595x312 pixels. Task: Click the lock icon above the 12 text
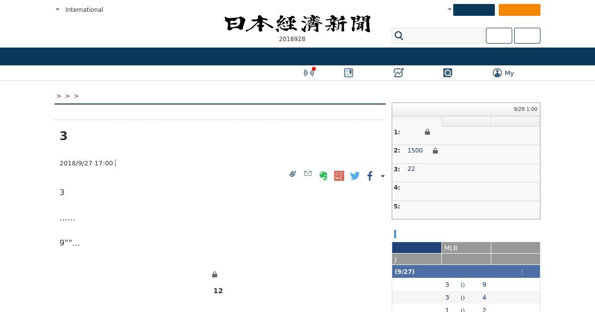(215, 274)
